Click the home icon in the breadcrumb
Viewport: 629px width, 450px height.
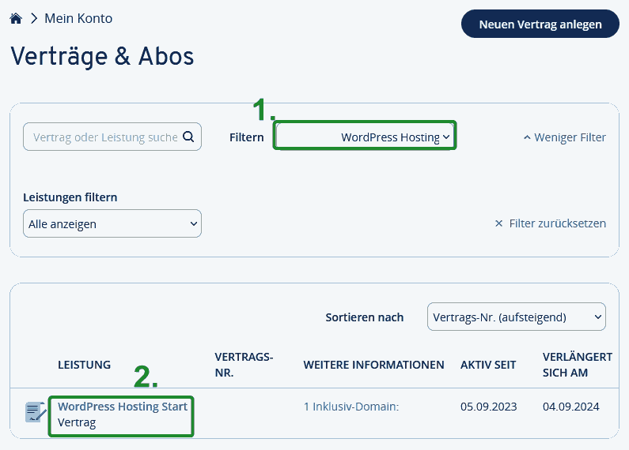(x=16, y=18)
